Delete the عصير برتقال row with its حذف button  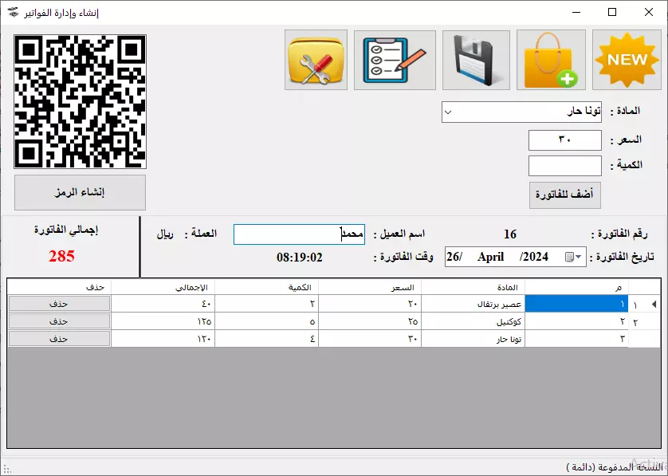pos(59,303)
